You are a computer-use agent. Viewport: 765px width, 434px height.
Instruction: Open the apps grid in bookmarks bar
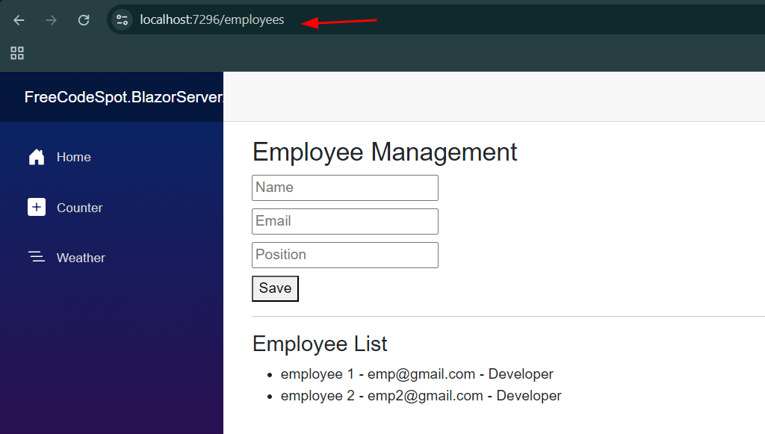(17, 53)
